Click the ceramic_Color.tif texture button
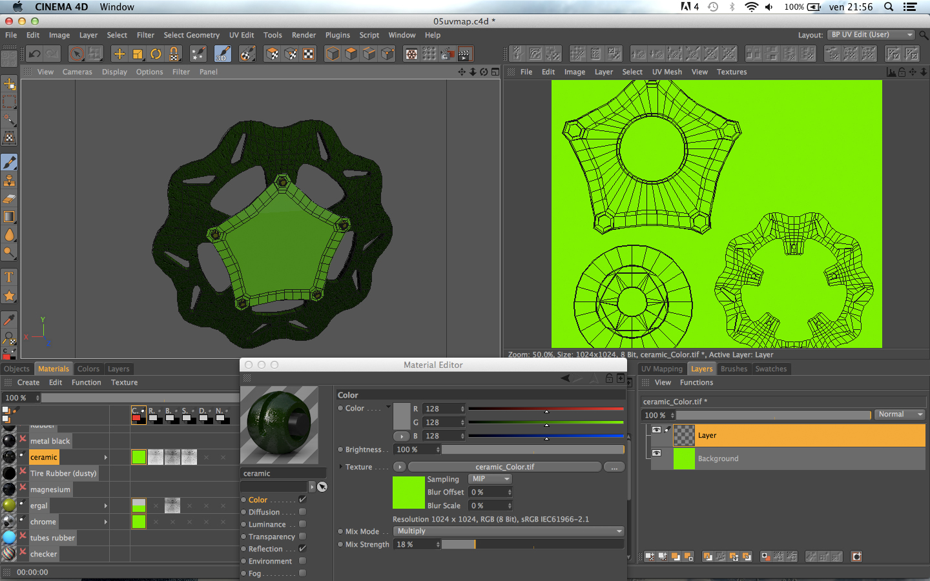 pos(504,467)
